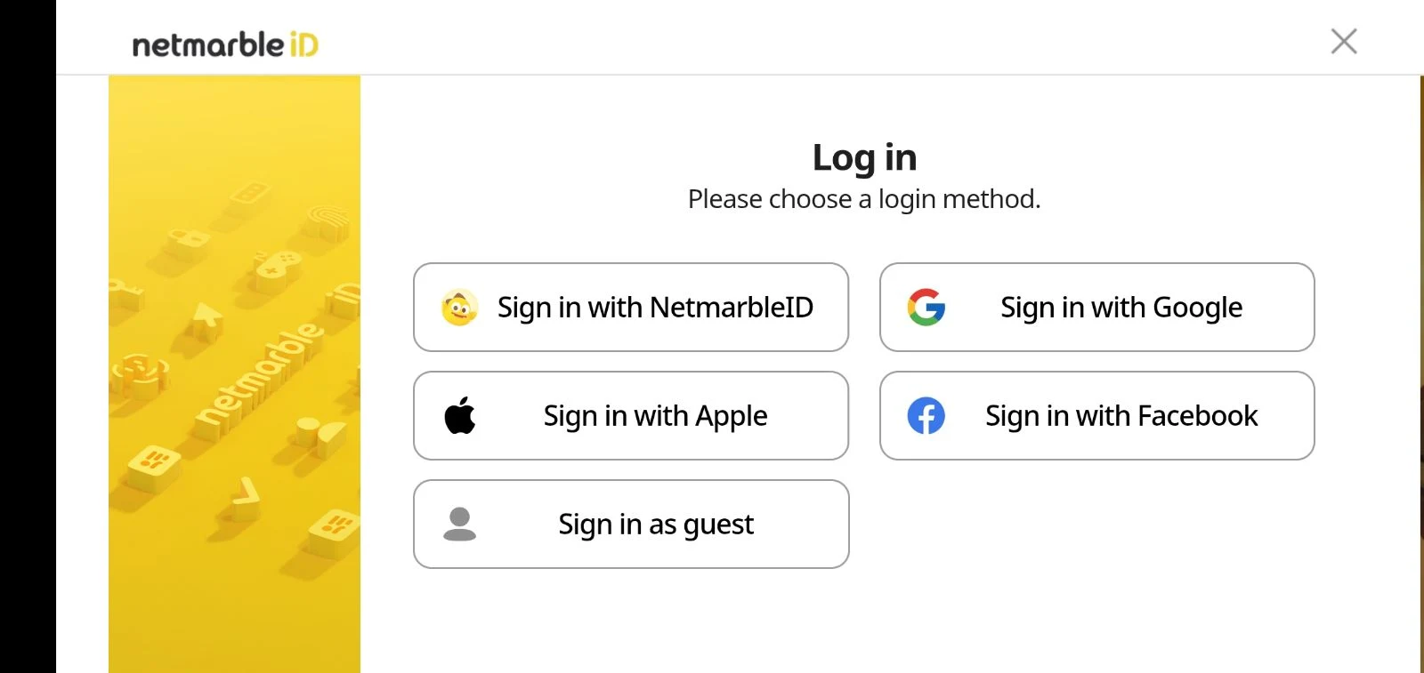This screenshot has width=1424, height=673.
Task: Choose the 'Sign in with NetmarbleID' text
Action: (655, 308)
